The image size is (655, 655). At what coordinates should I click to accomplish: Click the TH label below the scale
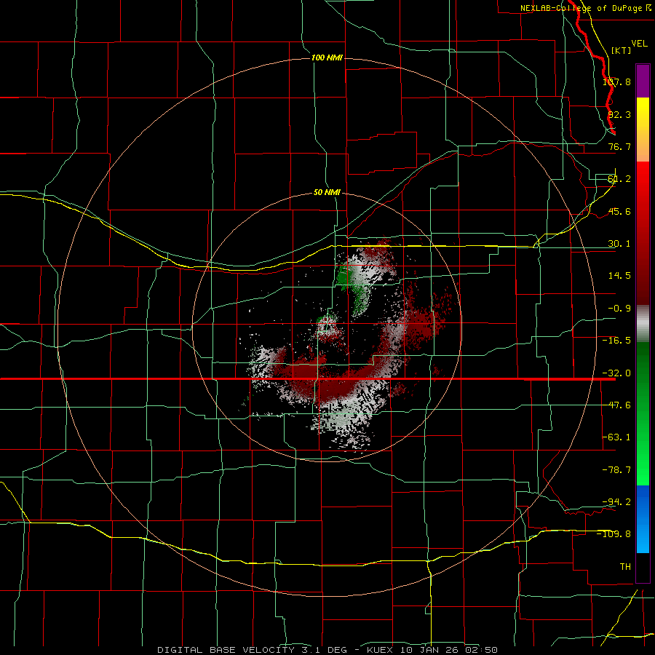pos(625,567)
